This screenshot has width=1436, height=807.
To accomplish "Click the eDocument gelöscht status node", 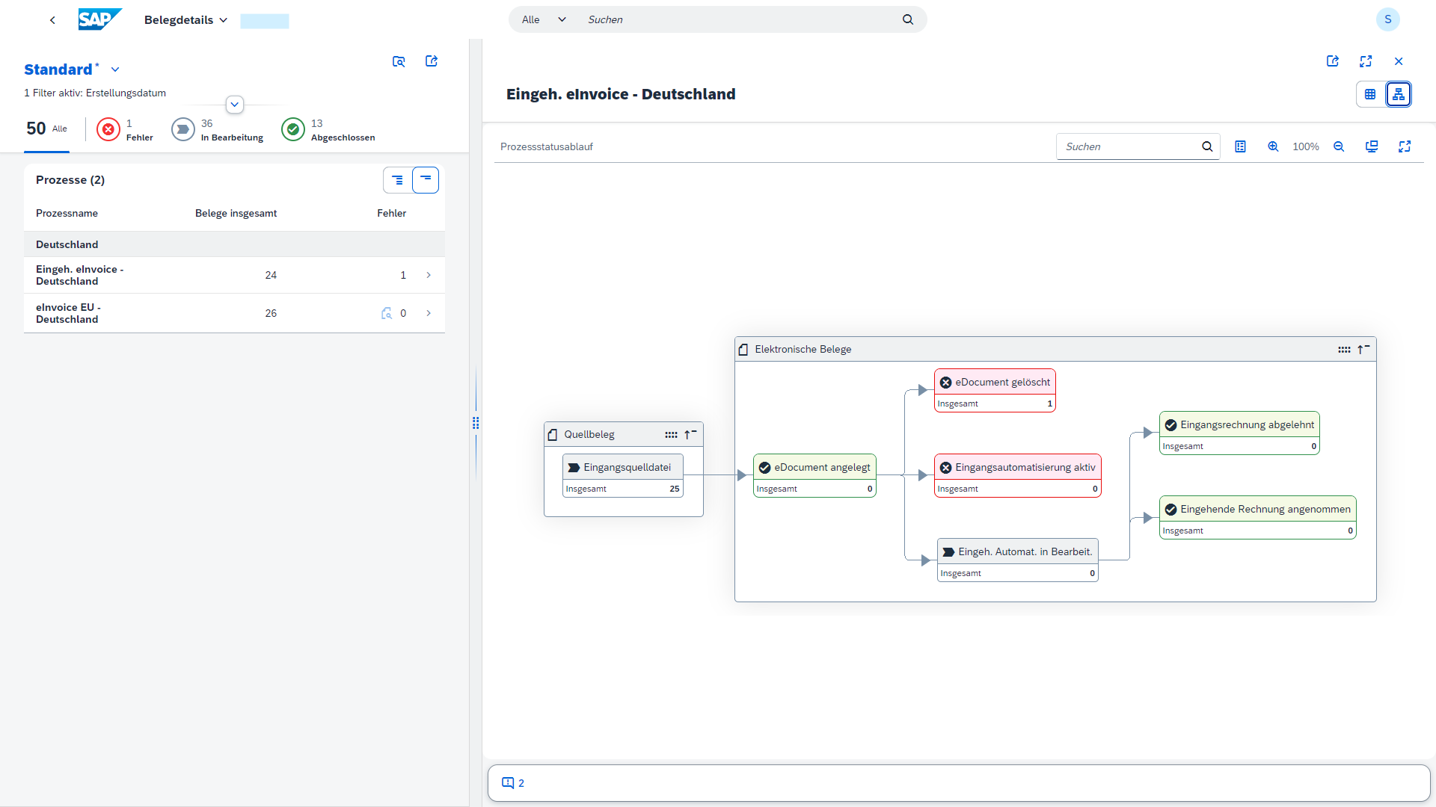I will [x=994, y=383].
